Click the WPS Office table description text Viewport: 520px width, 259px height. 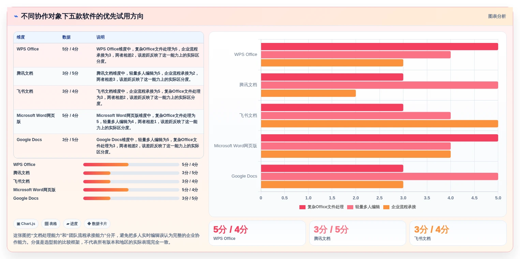(x=148, y=55)
